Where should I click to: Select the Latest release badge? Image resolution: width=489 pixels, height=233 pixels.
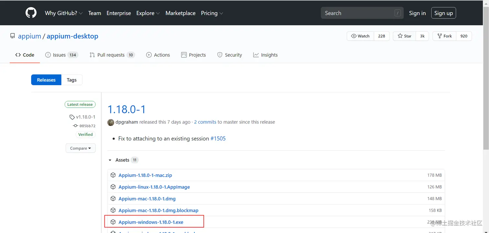click(x=80, y=104)
